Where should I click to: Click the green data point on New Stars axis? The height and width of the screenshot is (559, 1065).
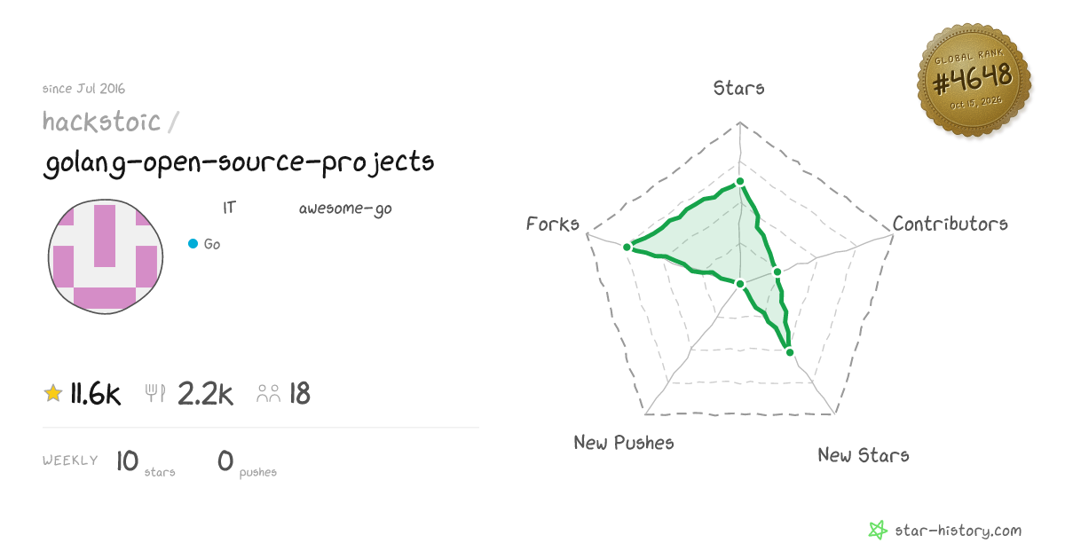click(789, 351)
